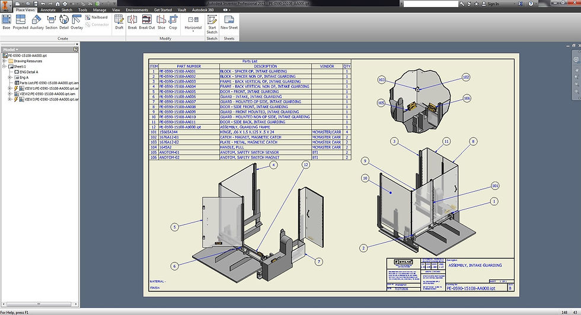Open the Model browser dropdown

11,49
